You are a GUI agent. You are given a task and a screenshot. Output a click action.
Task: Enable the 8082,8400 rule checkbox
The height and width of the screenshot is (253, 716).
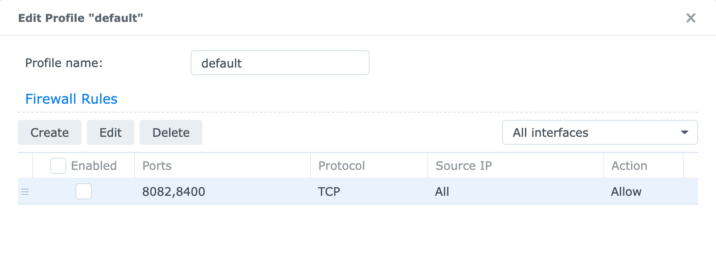tap(84, 191)
